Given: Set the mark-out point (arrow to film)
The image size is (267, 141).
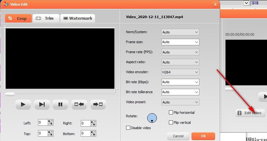Looking at the screenshot, I should 98,104.
